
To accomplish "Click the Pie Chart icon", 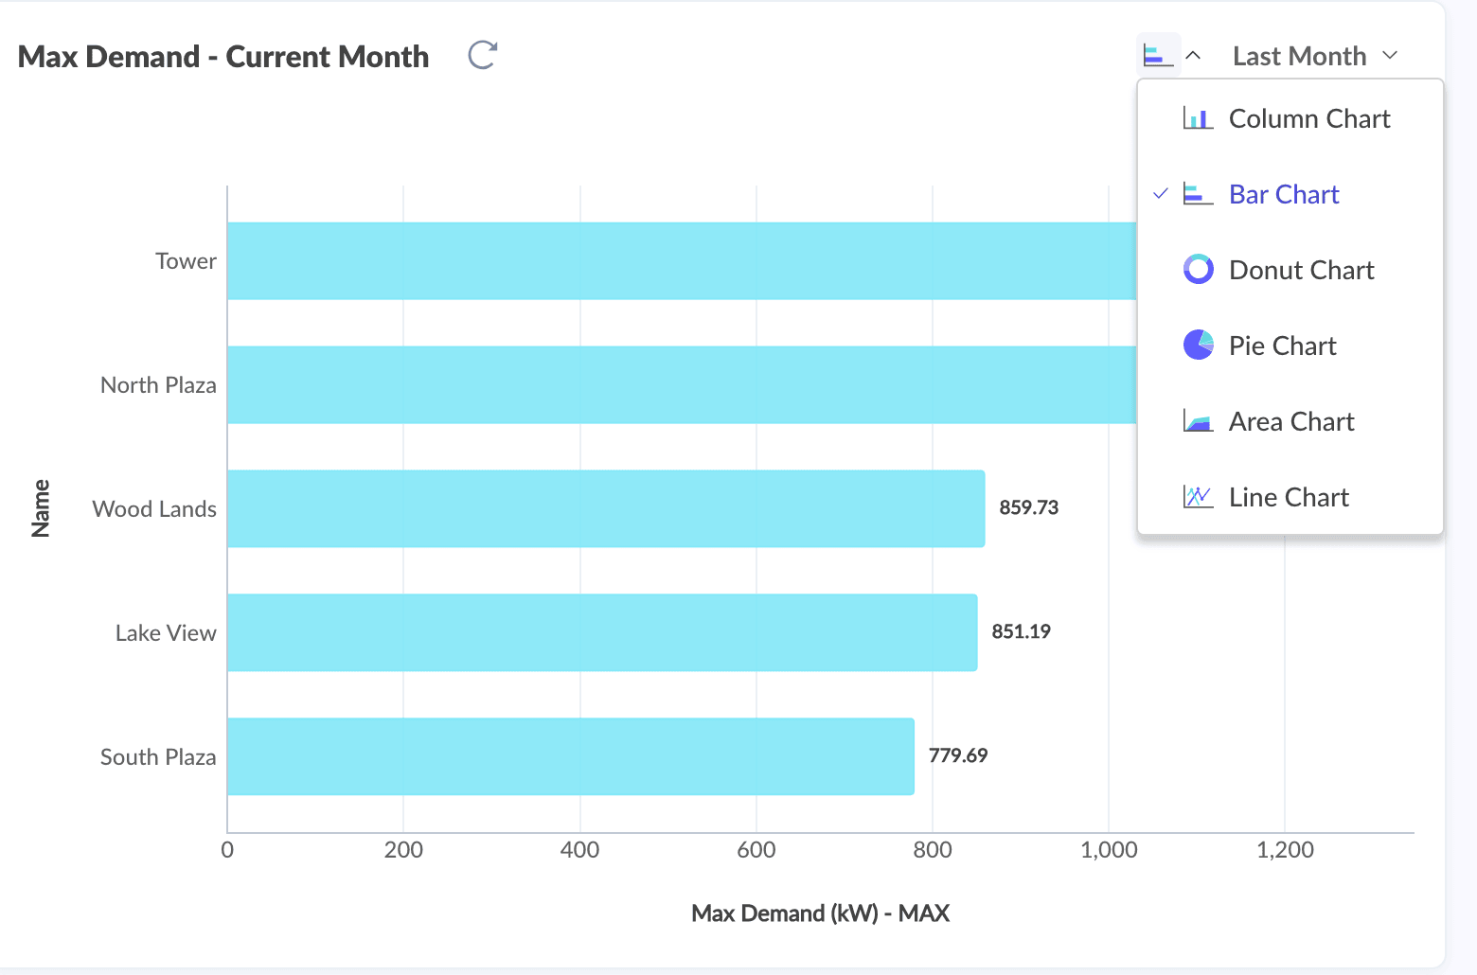I will (1198, 346).
